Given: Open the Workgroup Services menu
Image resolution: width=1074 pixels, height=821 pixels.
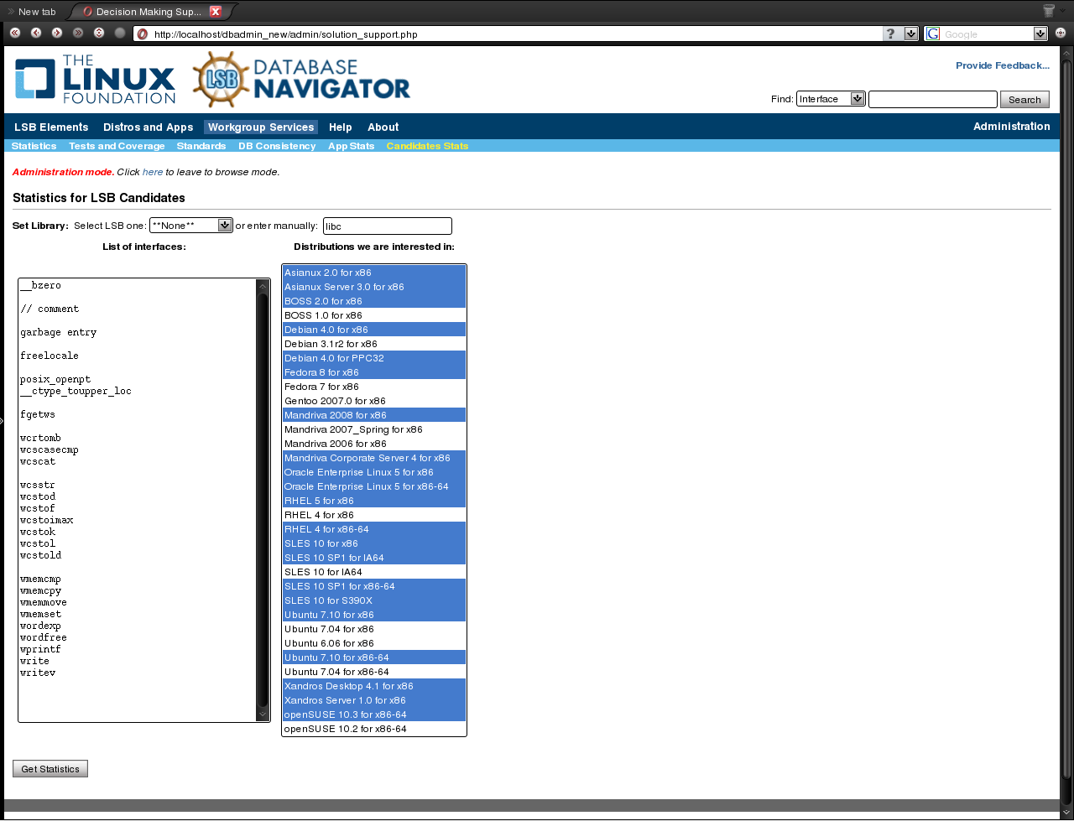Looking at the screenshot, I should click(261, 127).
